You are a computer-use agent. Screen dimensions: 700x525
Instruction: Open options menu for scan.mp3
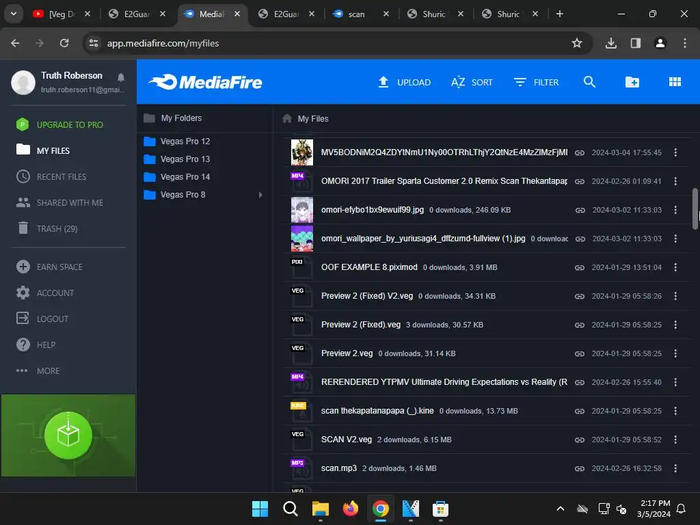click(675, 468)
